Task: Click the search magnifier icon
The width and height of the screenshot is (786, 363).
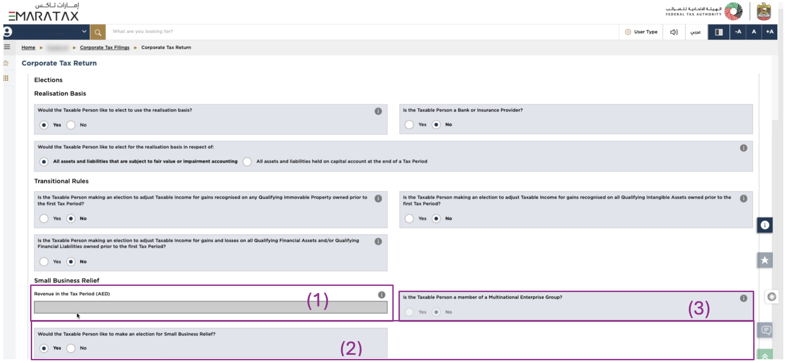Action: (98, 32)
